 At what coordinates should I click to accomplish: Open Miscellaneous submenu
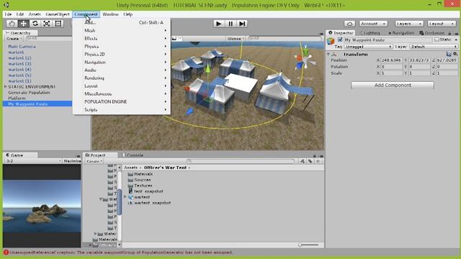tap(122, 94)
